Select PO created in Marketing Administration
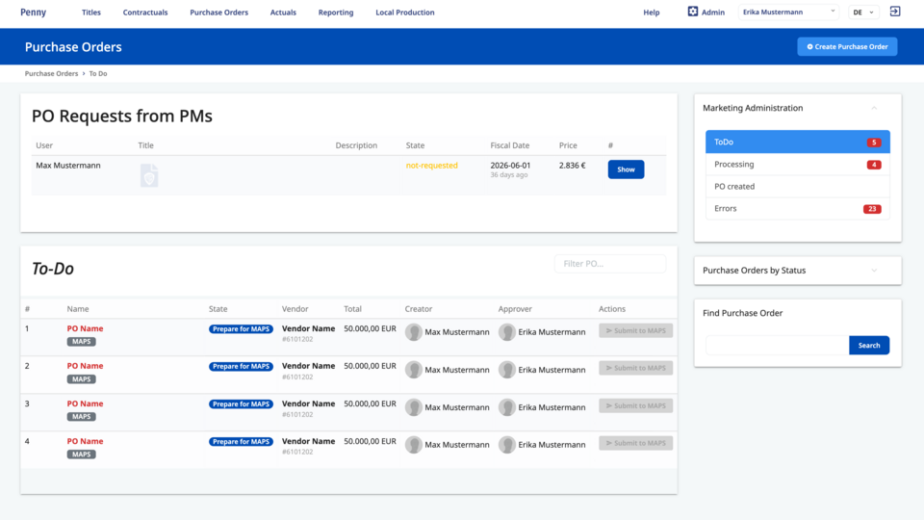The image size is (924, 520). 798,186
